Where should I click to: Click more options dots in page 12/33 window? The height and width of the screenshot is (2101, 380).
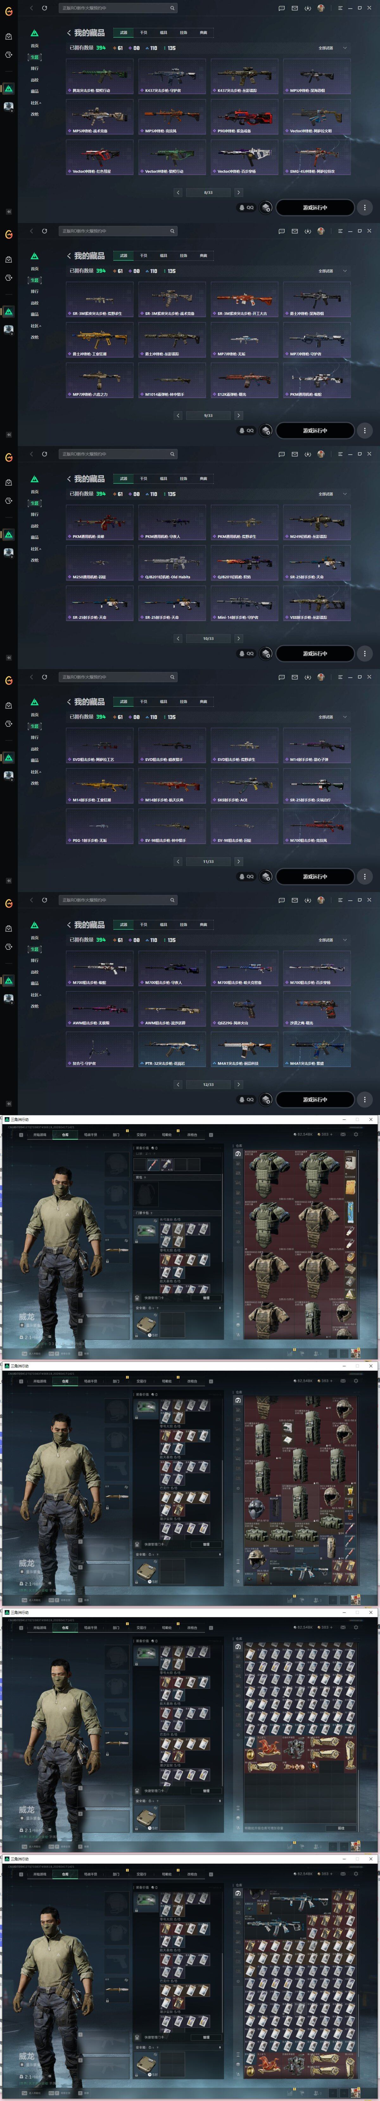[x=364, y=1100]
